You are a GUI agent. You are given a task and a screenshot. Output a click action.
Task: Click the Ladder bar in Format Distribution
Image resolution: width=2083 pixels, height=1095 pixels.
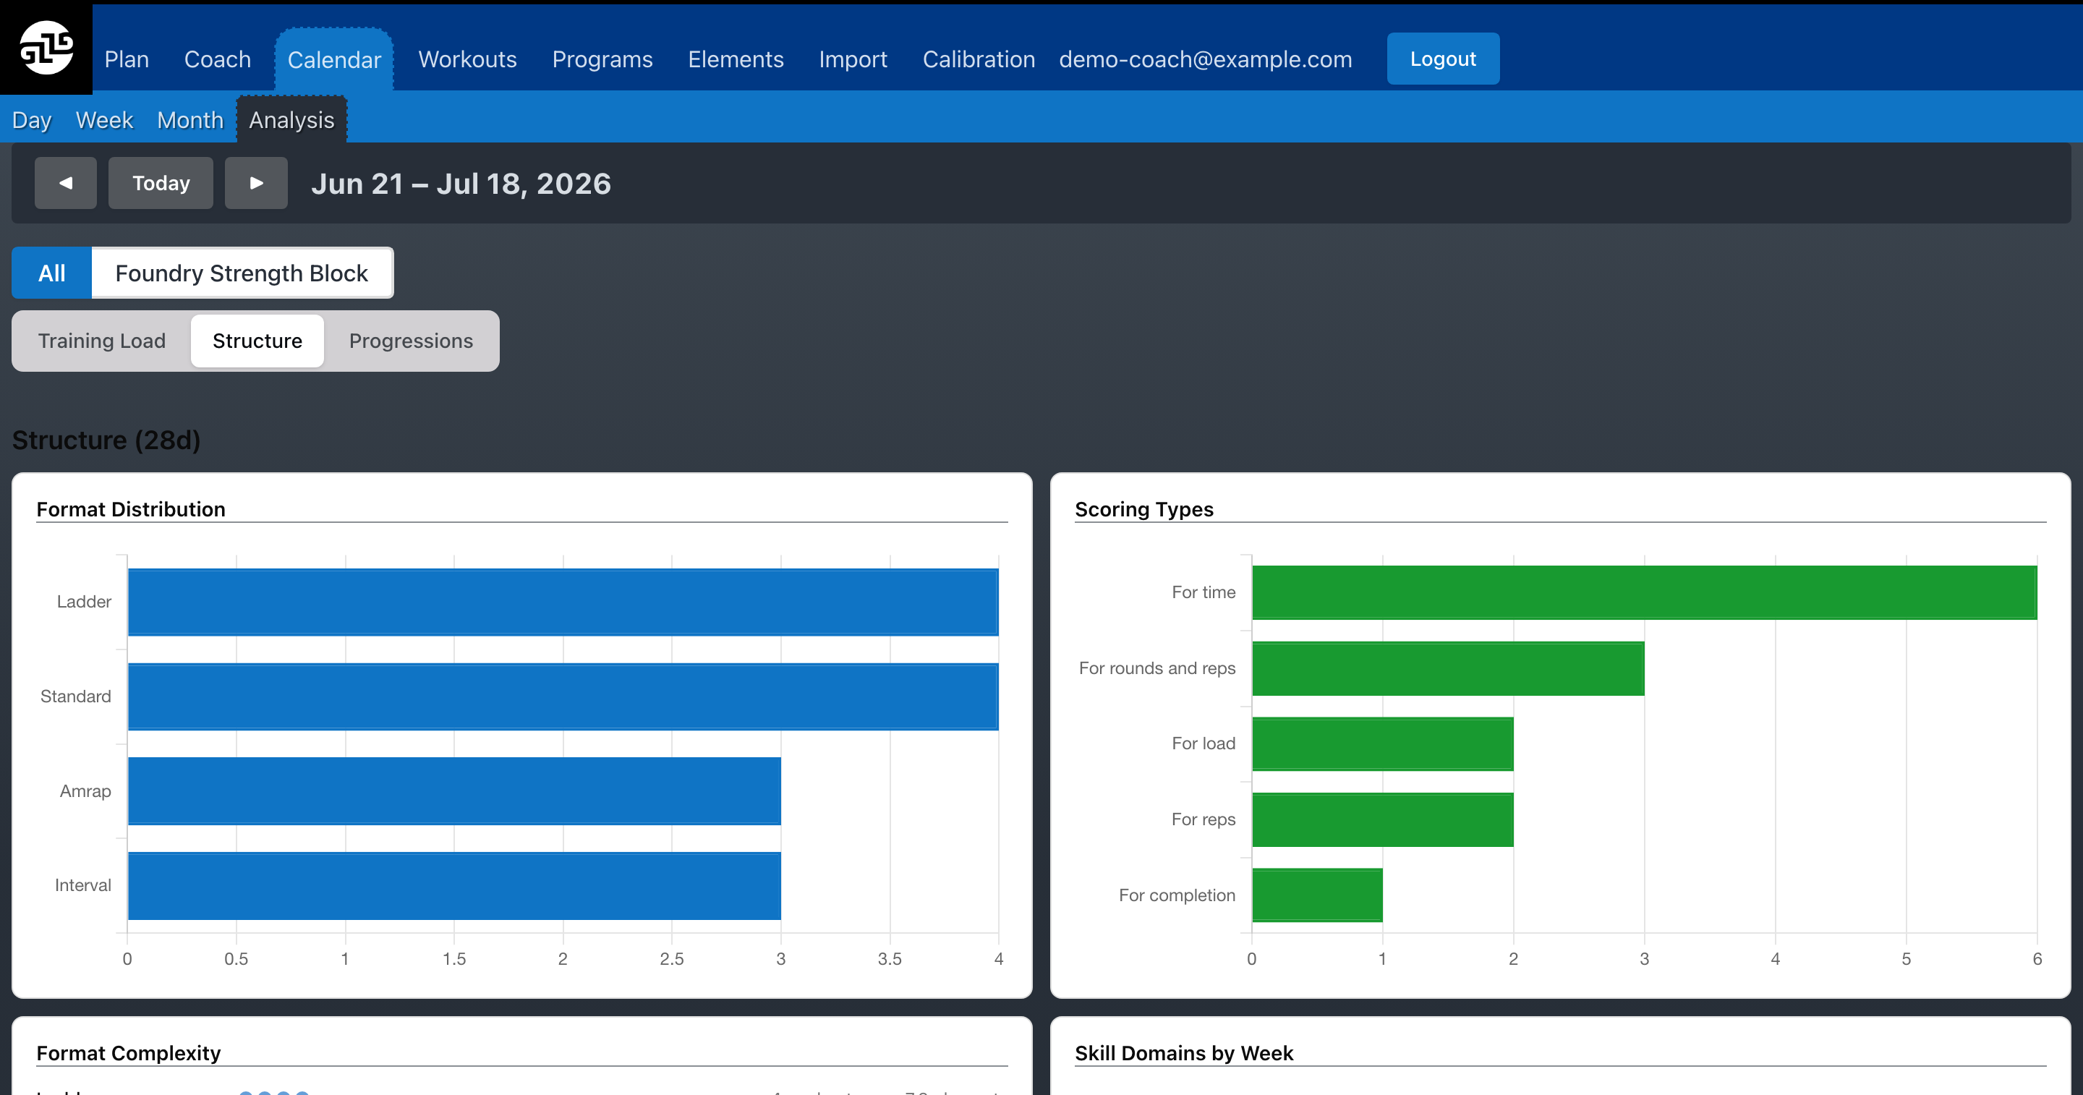(x=563, y=602)
